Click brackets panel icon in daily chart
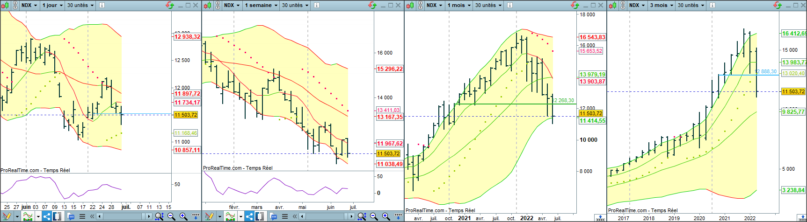 (57, 216)
